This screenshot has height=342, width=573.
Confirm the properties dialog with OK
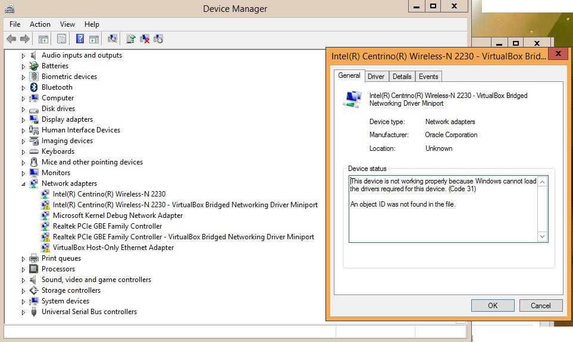[493, 306]
